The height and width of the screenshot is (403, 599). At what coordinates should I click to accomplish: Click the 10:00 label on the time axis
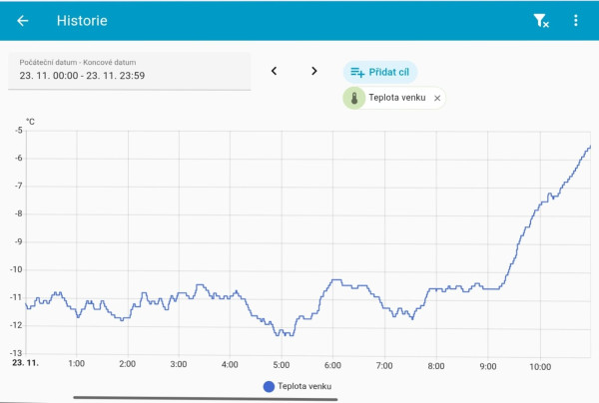pos(540,365)
